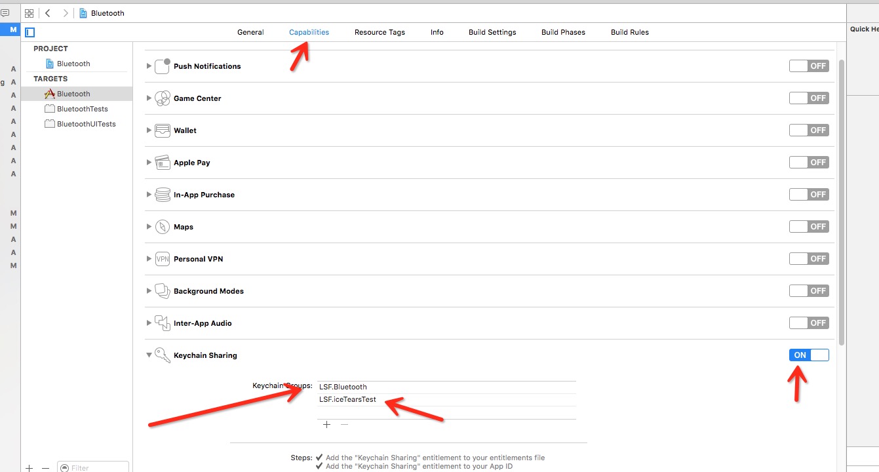Viewport: 879px width, 472px height.
Task: Remove target with bottom minus button
Action: 45,468
